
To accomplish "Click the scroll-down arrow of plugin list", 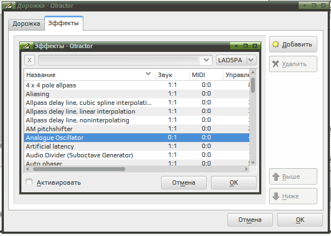I will 253,162.
